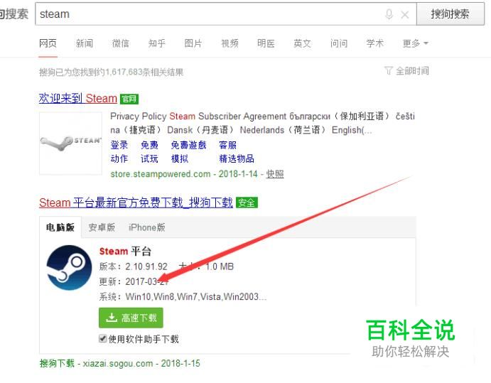Open the 明医 tab
491x383 pixels.
[266, 43]
